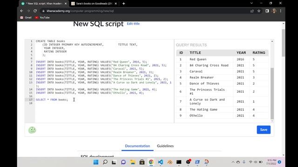
Task: Select the New SQL script Khan Academy tab
Action: click(44, 3)
